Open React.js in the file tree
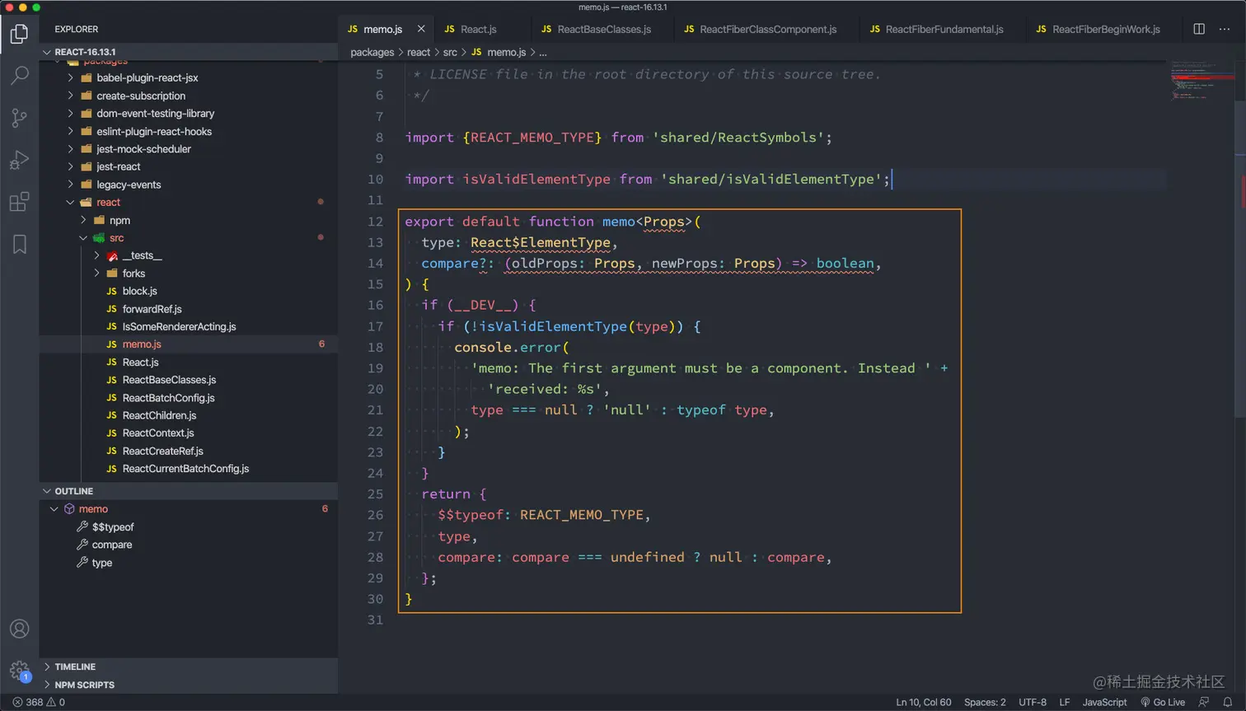Screen dimensions: 1246x711 [x=188, y=363]
